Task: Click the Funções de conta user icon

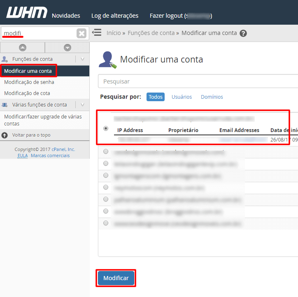Action: (5, 59)
